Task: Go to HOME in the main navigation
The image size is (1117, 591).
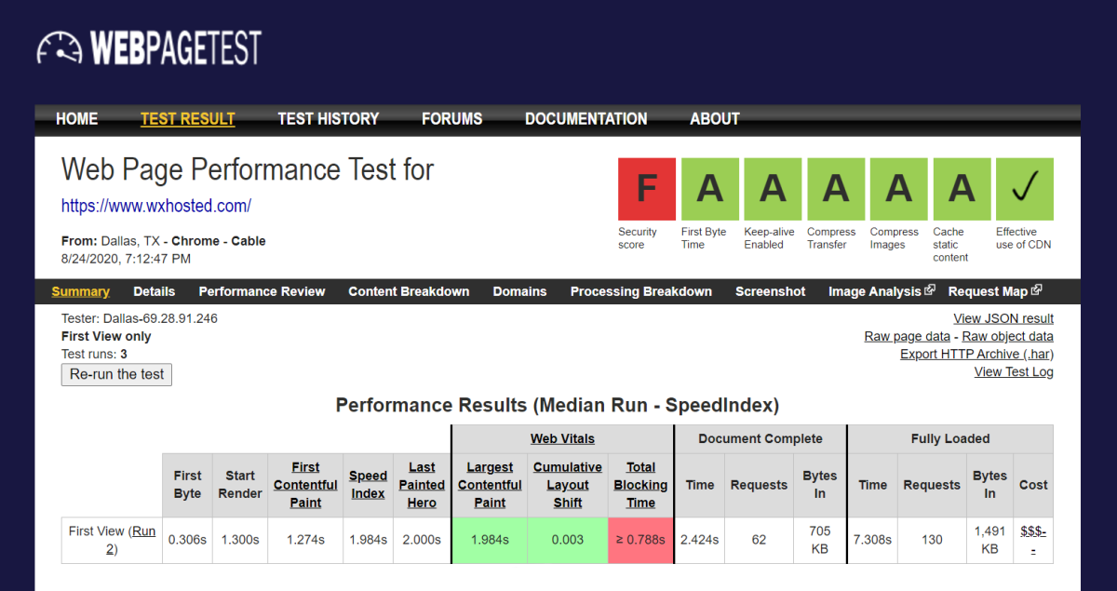Action: point(76,119)
